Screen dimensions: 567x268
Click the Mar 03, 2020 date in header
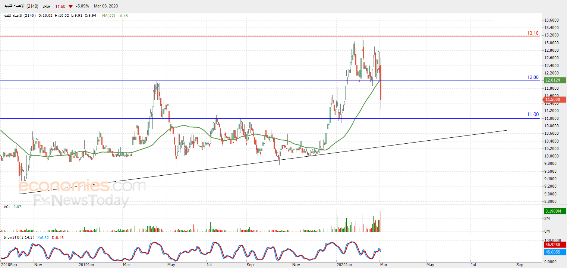pyautogui.click(x=106, y=7)
